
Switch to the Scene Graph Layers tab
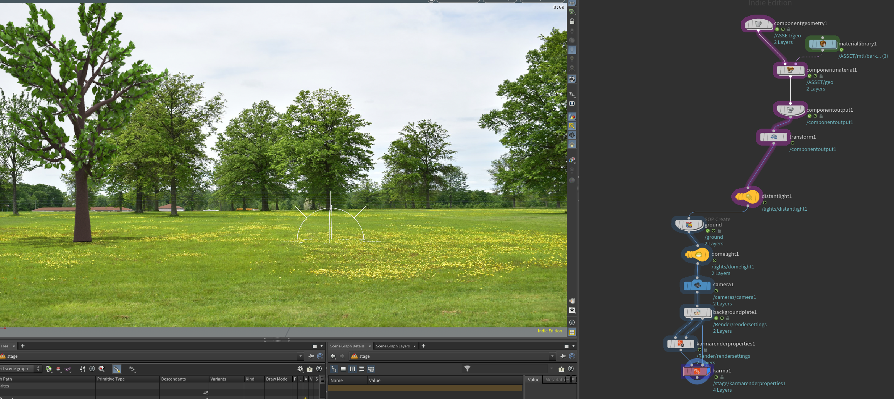click(393, 346)
